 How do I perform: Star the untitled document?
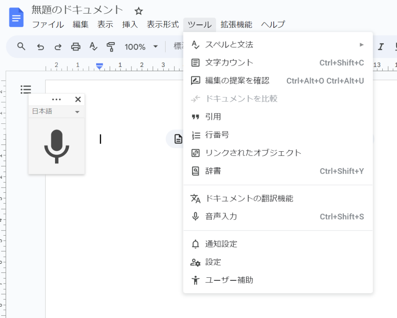tap(138, 11)
